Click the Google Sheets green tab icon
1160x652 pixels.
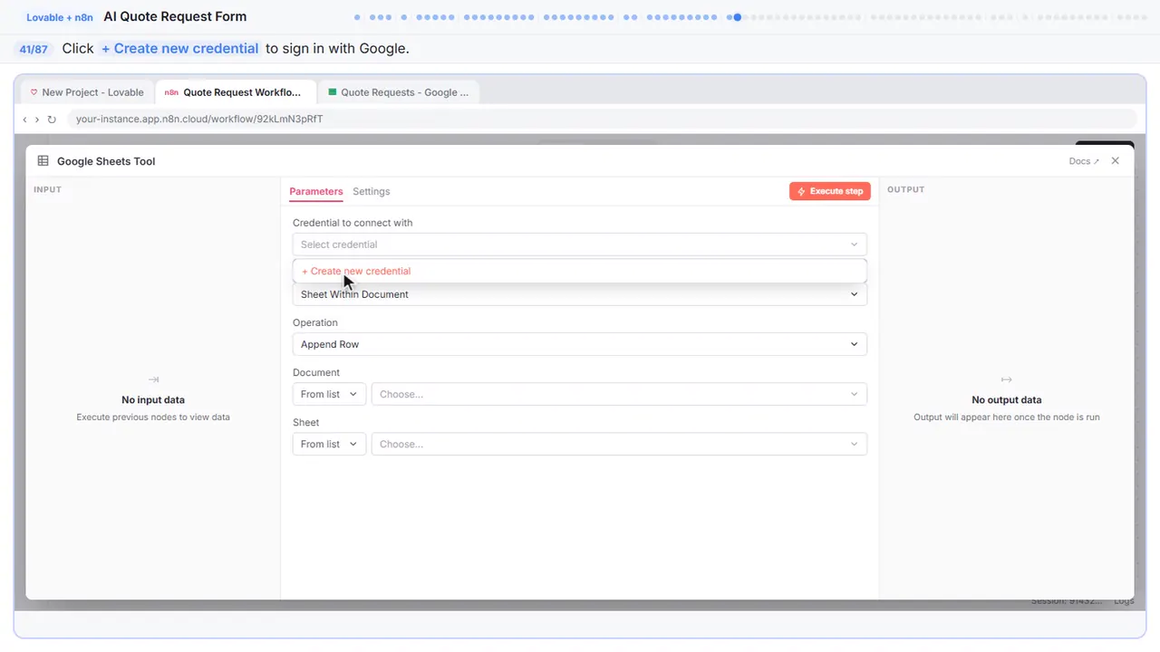(x=333, y=92)
